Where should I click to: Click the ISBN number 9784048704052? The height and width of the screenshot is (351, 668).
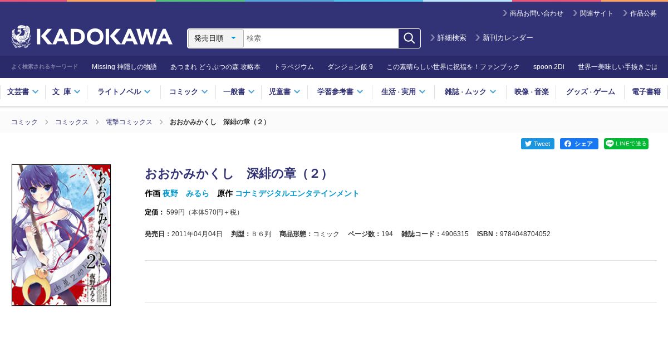click(x=525, y=234)
